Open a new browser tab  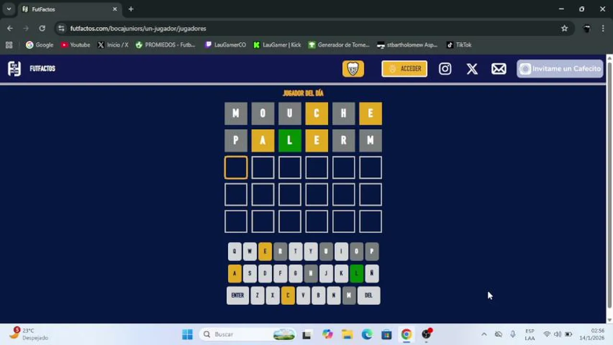coord(131,9)
